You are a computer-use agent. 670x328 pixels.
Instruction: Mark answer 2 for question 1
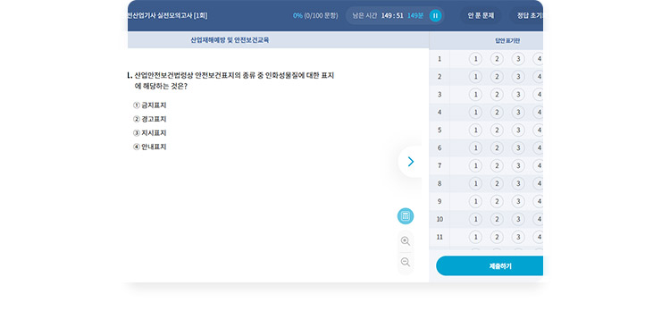coord(497,59)
